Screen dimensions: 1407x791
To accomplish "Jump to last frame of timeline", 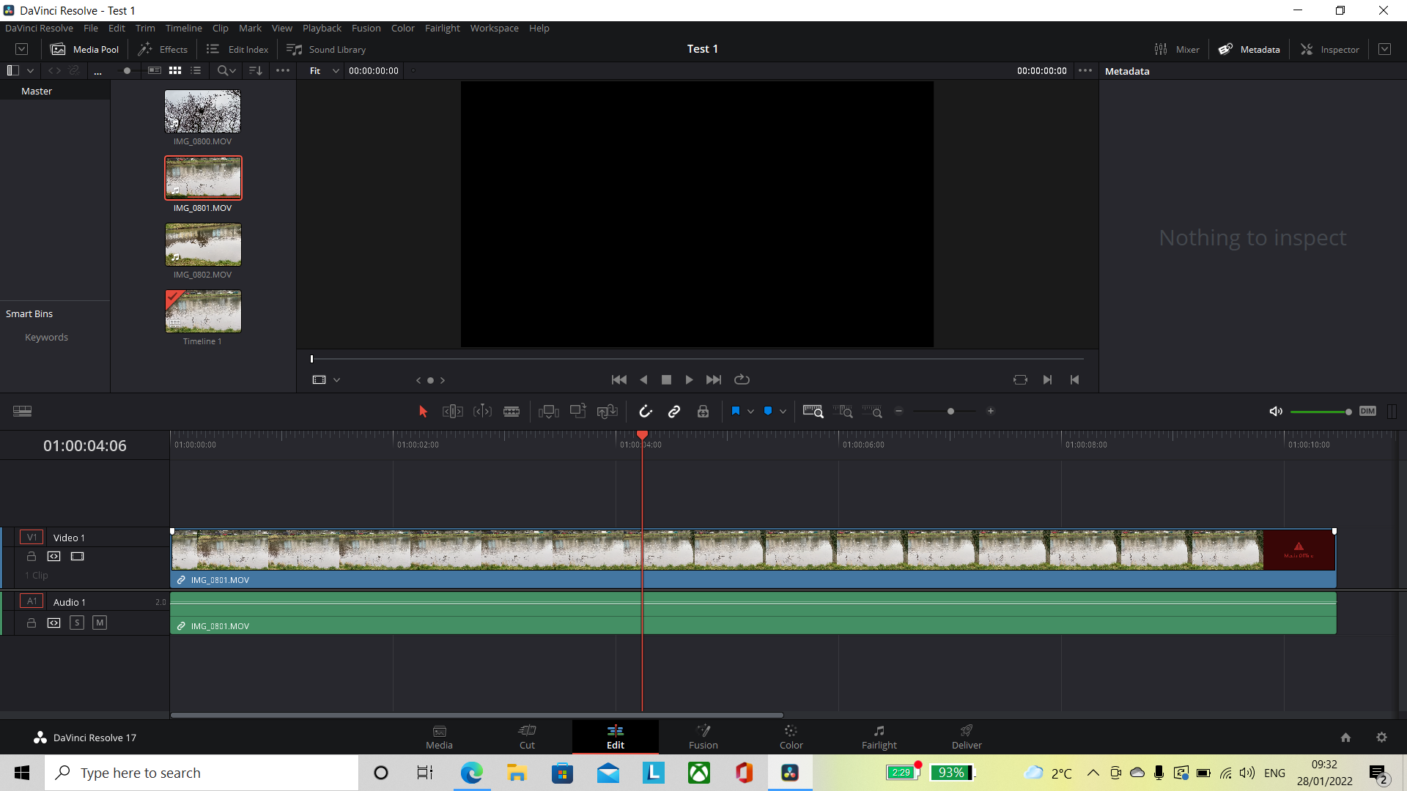I will [714, 379].
